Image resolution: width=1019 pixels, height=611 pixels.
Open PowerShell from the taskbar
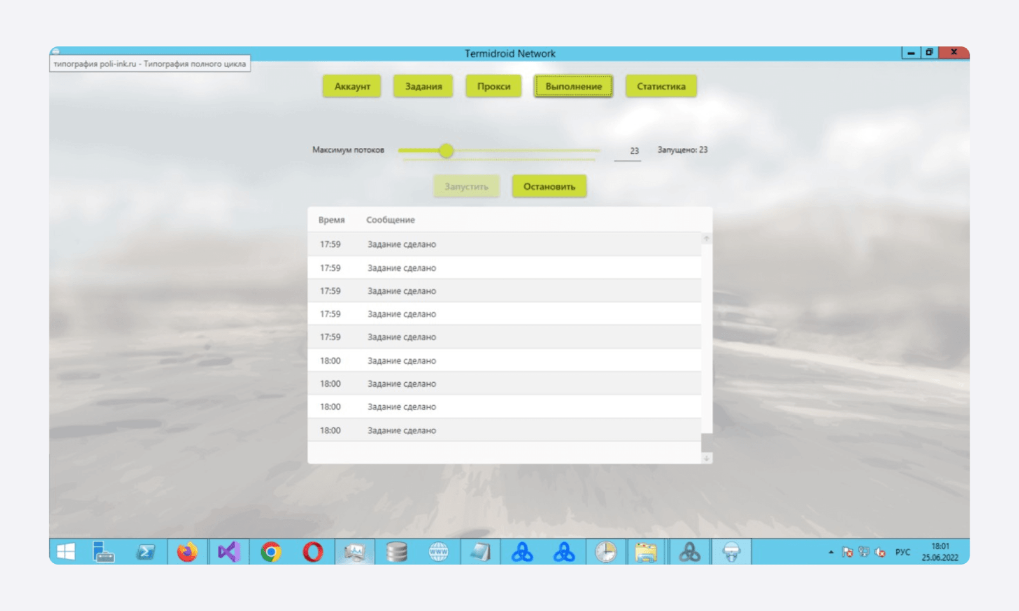(x=145, y=552)
